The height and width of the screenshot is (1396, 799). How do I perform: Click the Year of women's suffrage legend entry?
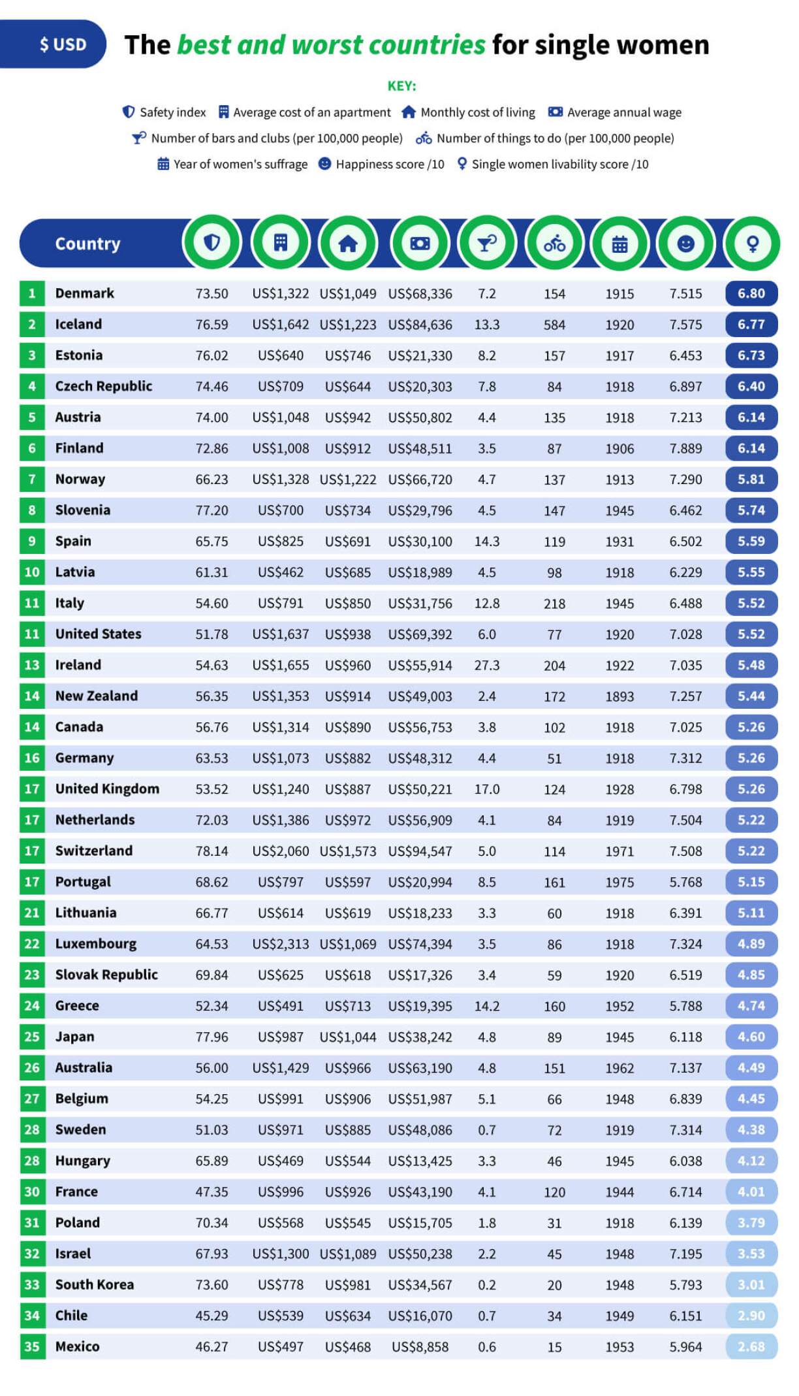[x=232, y=164]
